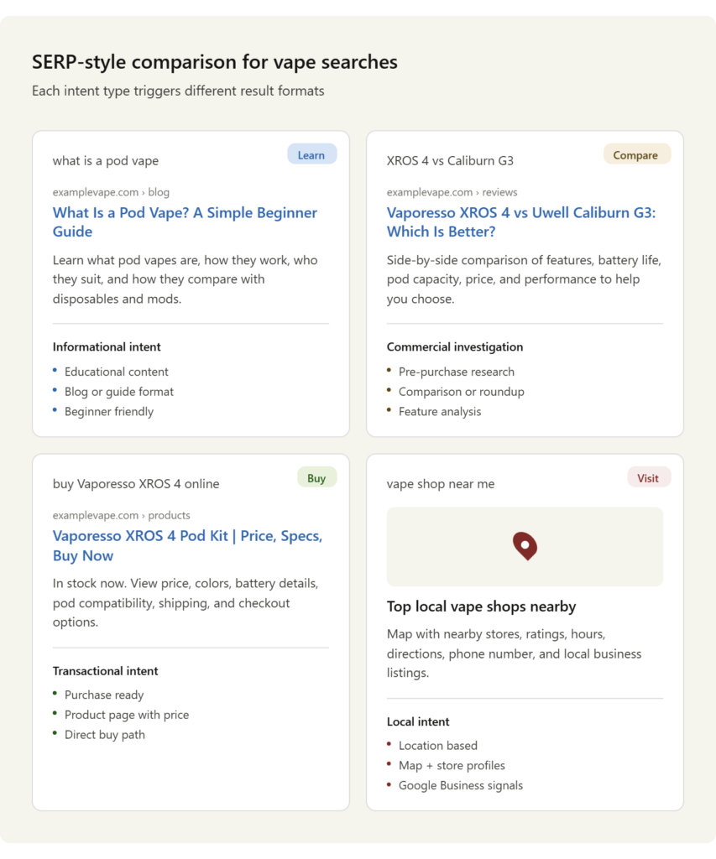The height and width of the screenshot is (859, 716).
Task: Click the examplevape.com products breadcrumb
Action: point(121,515)
